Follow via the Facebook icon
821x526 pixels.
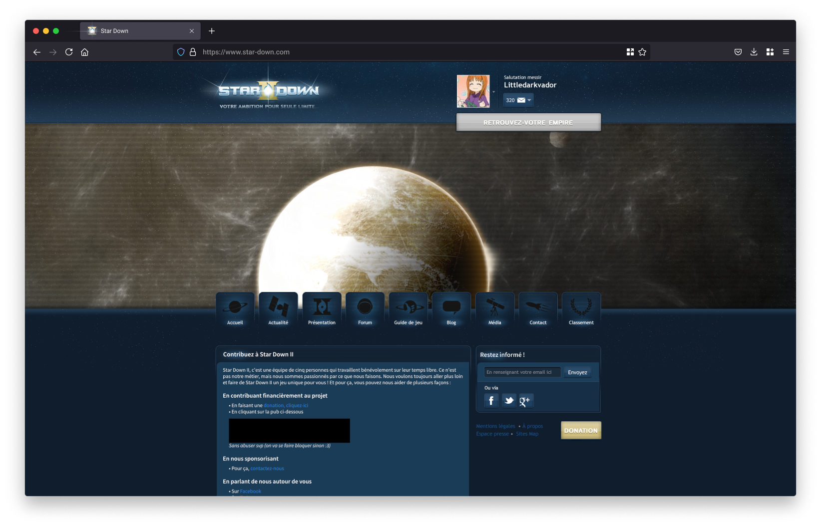click(491, 401)
